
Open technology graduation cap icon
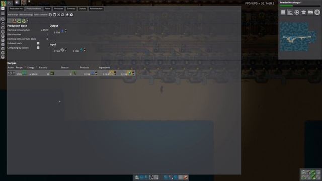coord(303,12)
